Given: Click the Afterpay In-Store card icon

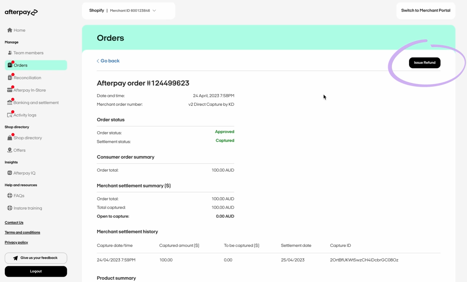Looking at the screenshot, I should tap(10, 90).
